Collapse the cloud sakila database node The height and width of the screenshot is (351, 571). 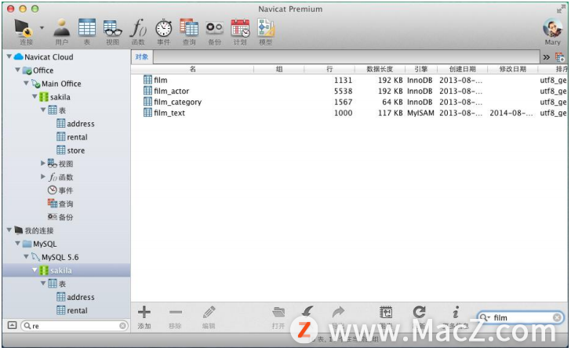click(35, 96)
